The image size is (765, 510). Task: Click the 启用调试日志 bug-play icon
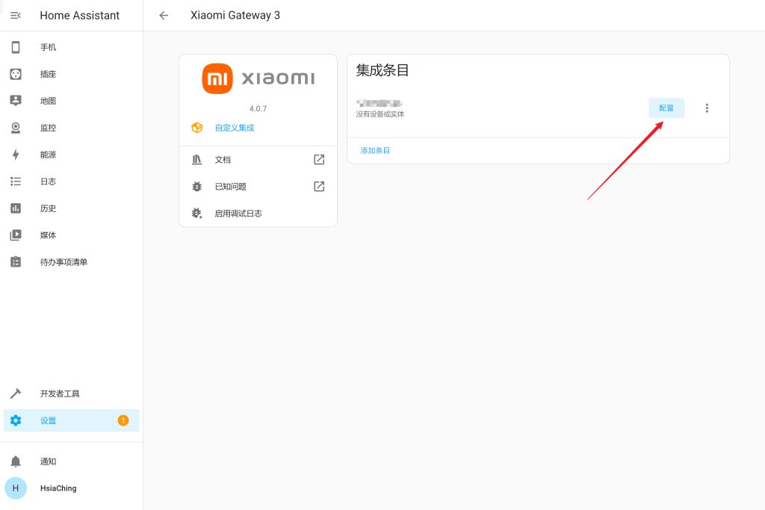[x=197, y=213]
